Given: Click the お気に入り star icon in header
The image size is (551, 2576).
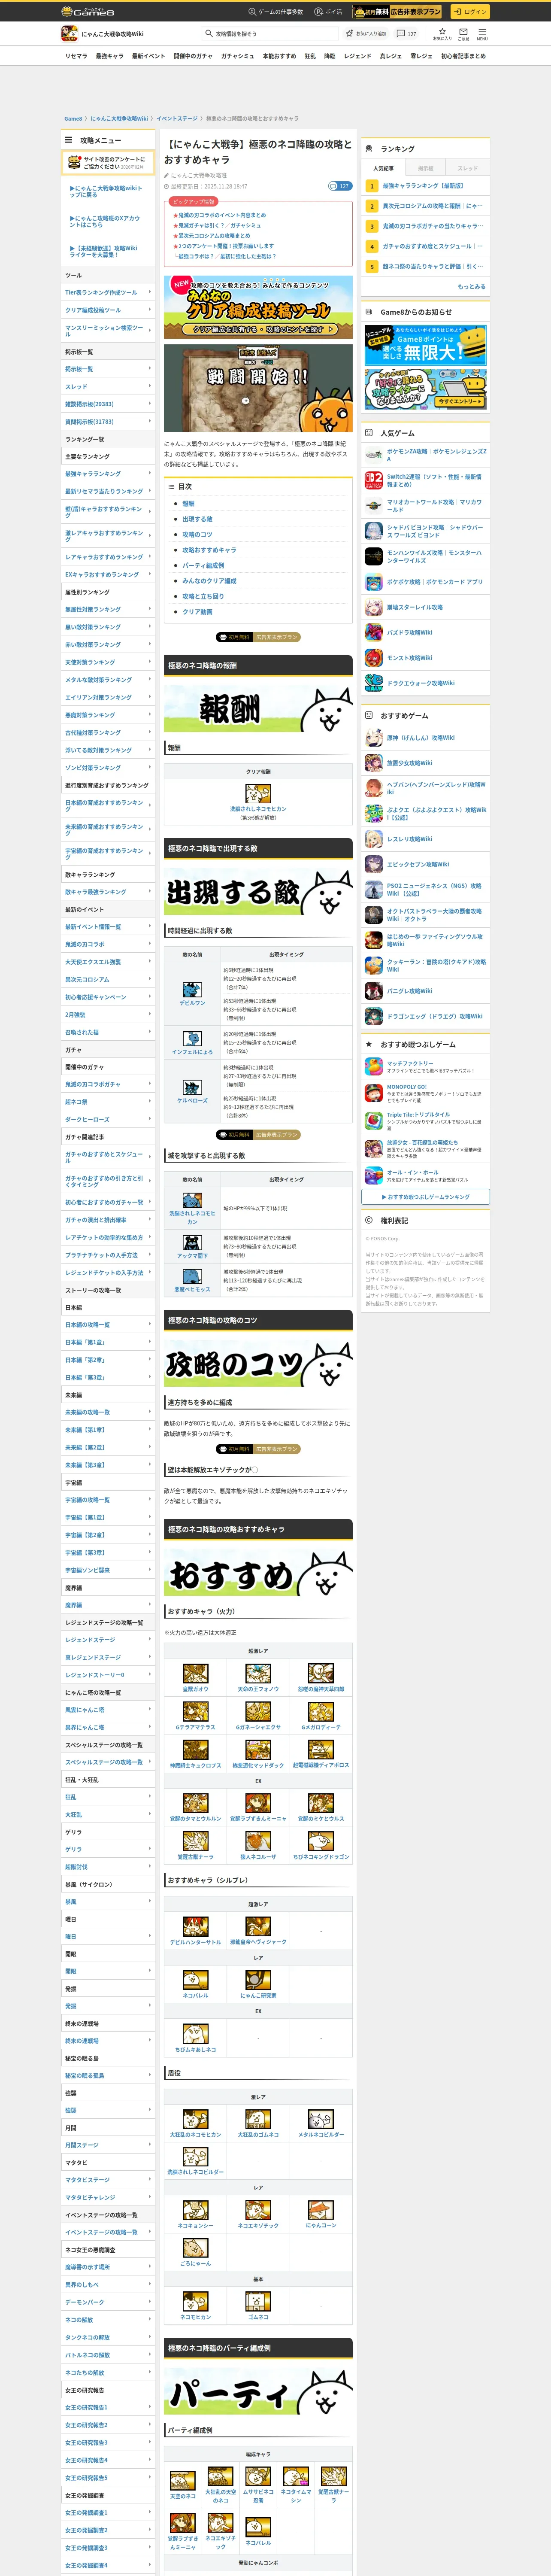Looking at the screenshot, I should coord(441,33).
